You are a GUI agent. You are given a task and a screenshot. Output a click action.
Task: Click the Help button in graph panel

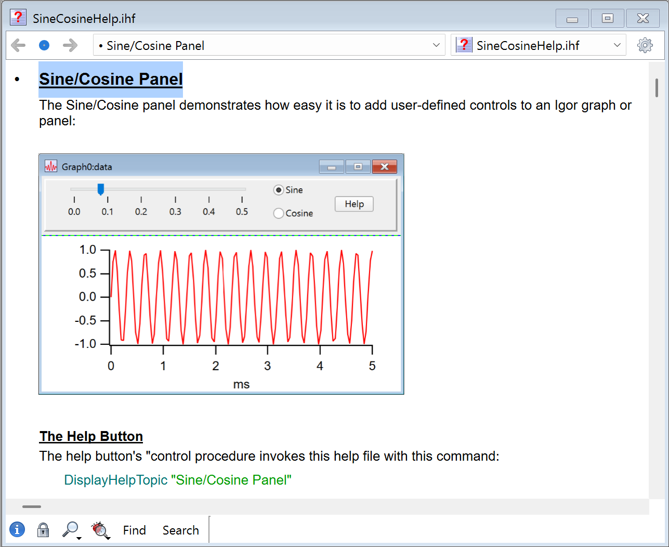click(x=354, y=204)
